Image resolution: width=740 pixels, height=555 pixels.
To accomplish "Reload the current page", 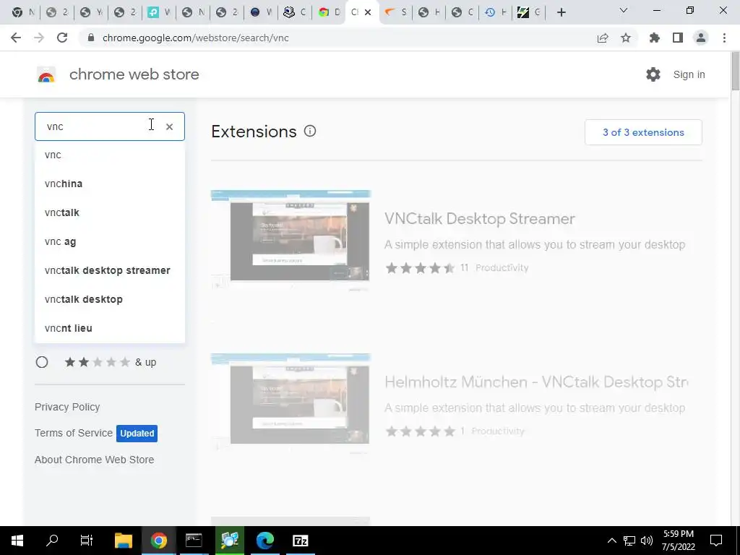I will click(x=62, y=38).
